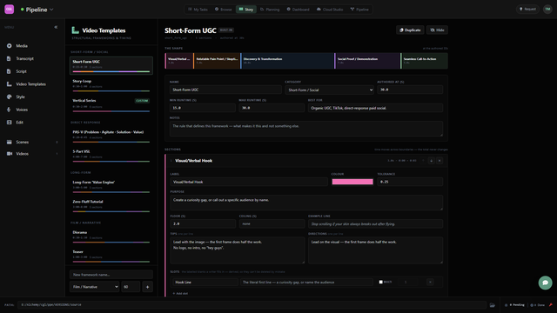The width and height of the screenshot is (557, 313).
Task: Select the Story-Loop template
Action: [111, 85]
